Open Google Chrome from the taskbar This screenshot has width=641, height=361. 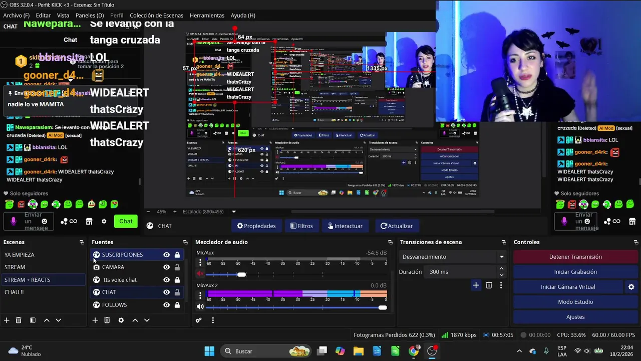pyautogui.click(x=414, y=351)
